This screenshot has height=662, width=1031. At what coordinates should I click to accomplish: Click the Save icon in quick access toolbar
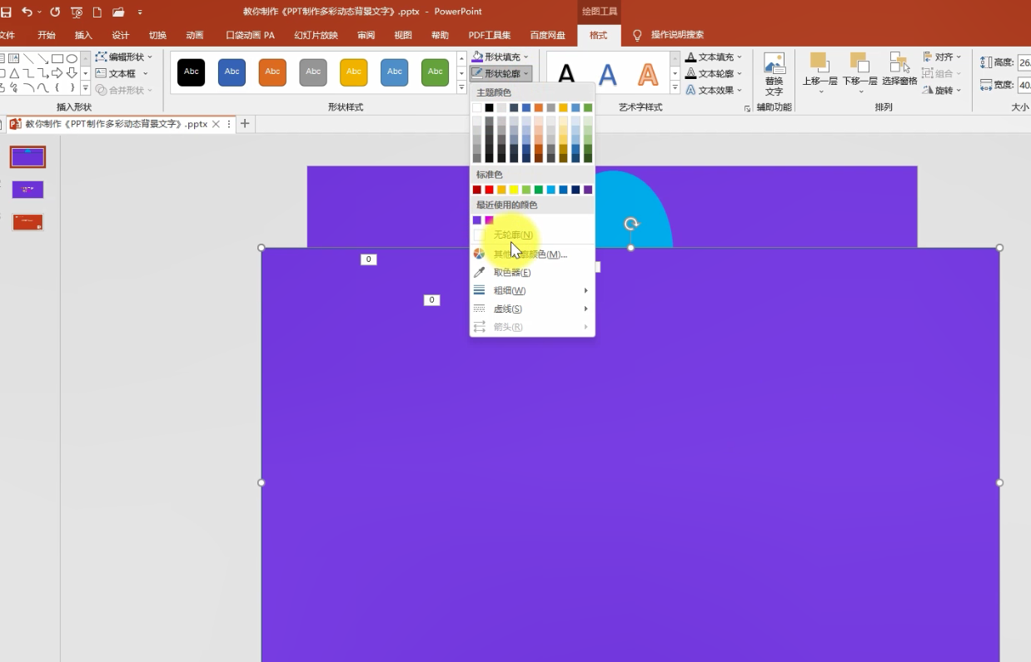tap(6, 12)
